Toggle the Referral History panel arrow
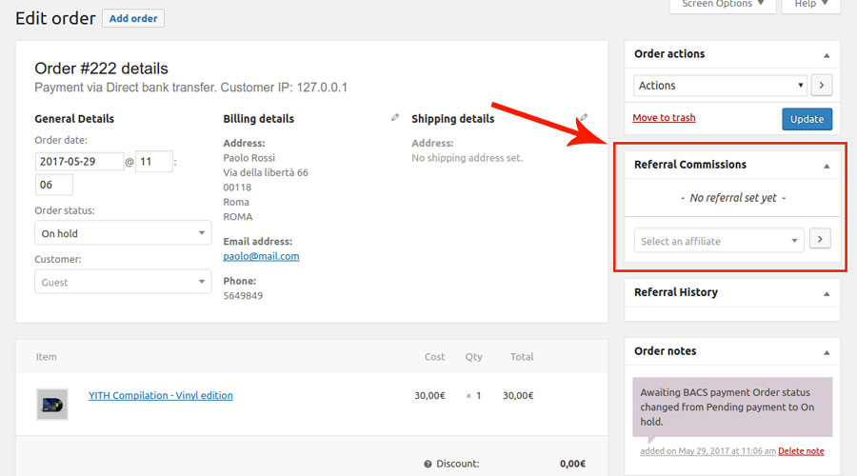Screen dimensions: 857x476 [x=826, y=293]
